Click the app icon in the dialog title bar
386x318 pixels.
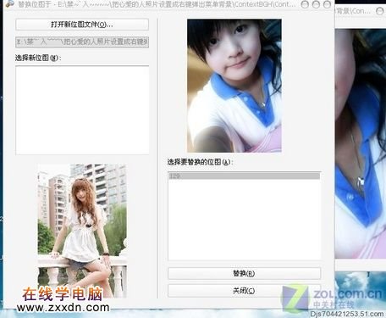pos(9,3)
